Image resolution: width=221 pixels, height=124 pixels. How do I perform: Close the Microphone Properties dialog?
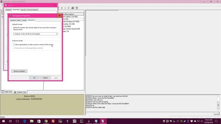[x=59, y=15]
